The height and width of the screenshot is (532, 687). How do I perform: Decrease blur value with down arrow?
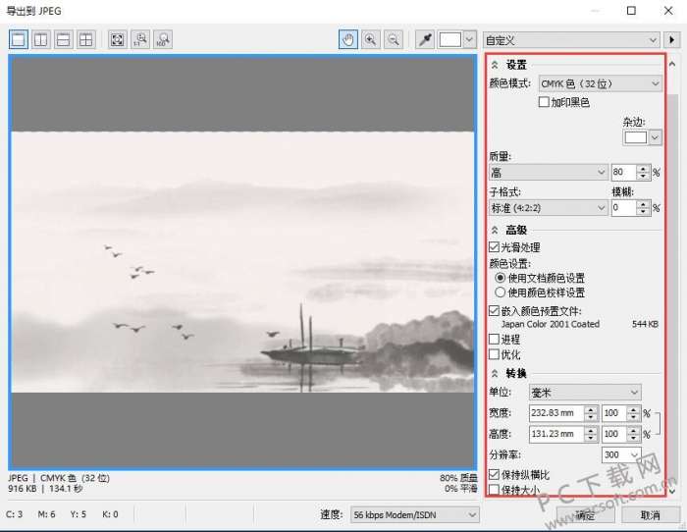[x=643, y=212]
